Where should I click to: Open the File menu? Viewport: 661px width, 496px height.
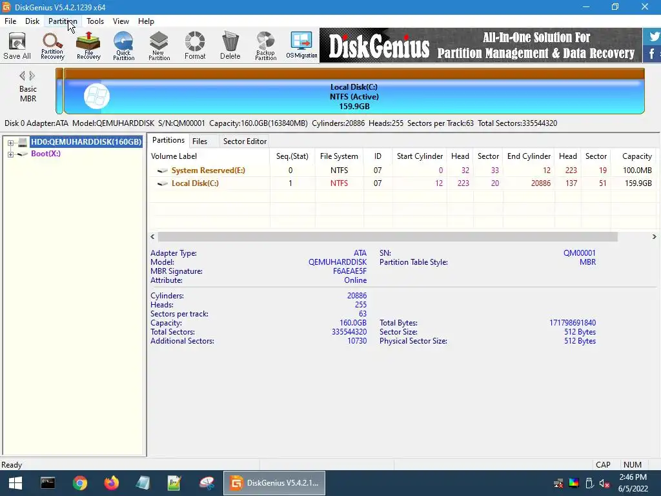[10, 21]
